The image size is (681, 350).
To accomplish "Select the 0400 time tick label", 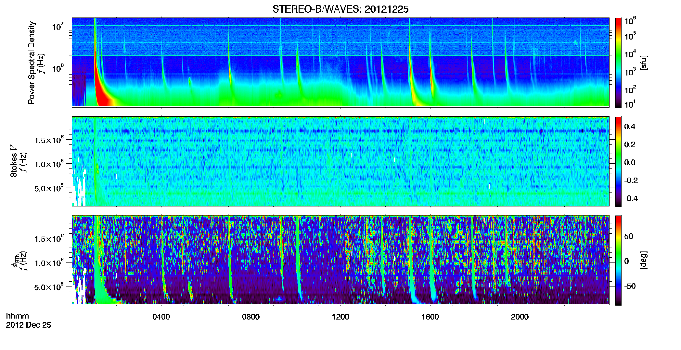I will pyautogui.click(x=161, y=317).
